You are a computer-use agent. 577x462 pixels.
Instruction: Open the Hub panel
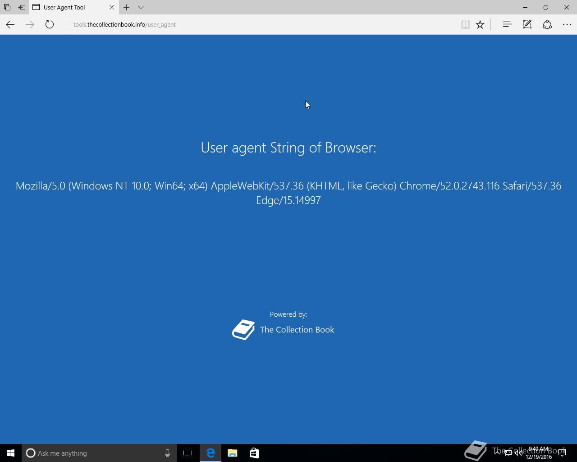coord(507,24)
